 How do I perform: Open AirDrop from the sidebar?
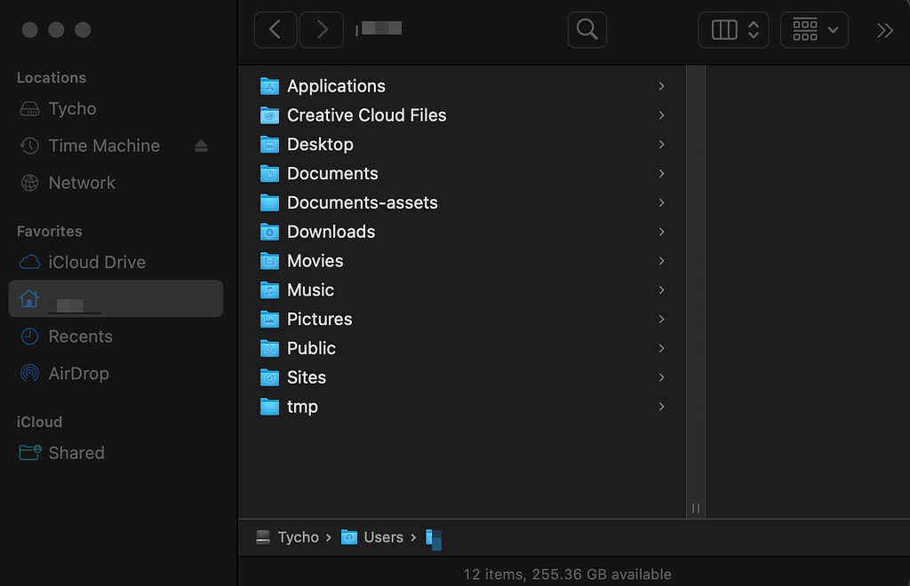78,374
